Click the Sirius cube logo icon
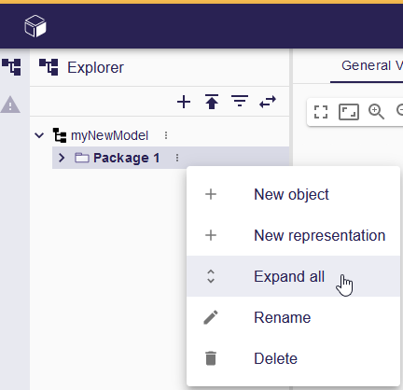Viewport: 403px width, 390px height. point(35,26)
